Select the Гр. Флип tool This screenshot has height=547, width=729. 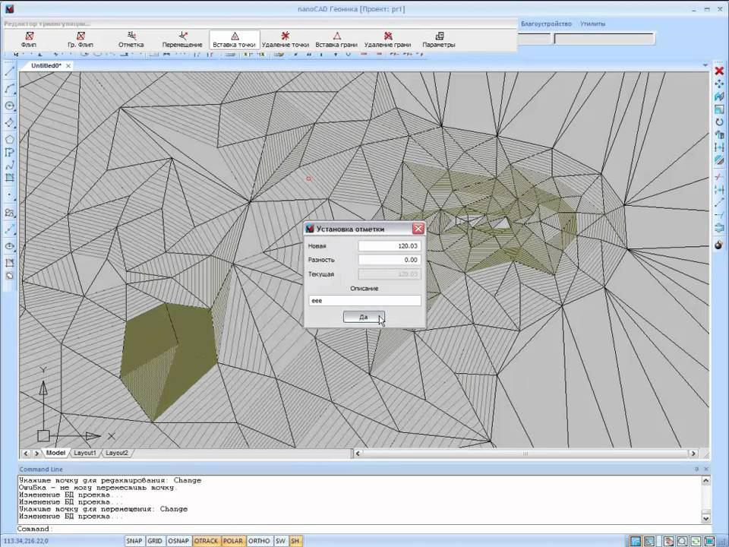[x=80, y=40]
